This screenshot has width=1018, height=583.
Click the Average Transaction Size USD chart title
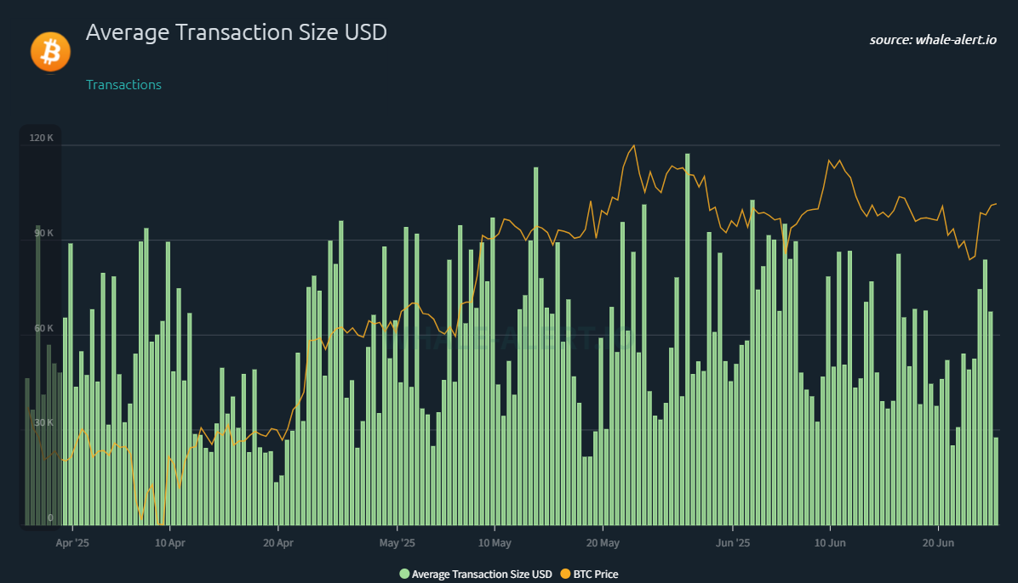pos(237,31)
